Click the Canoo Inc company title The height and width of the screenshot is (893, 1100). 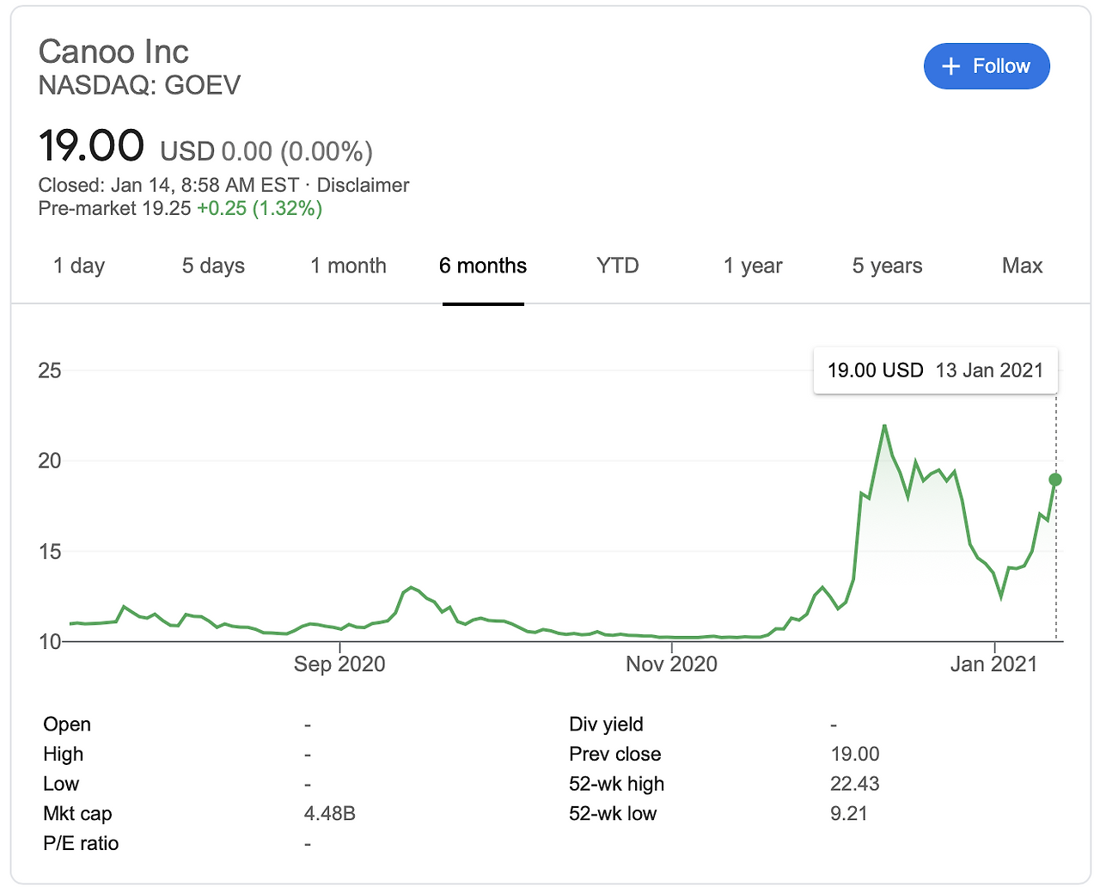pos(113,52)
